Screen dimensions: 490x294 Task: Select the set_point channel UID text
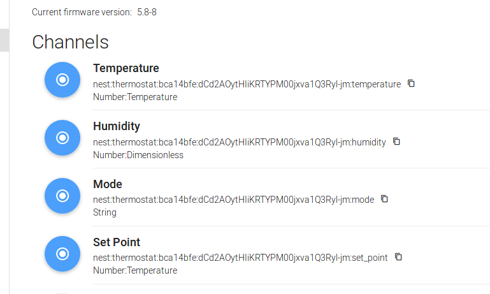(240, 258)
